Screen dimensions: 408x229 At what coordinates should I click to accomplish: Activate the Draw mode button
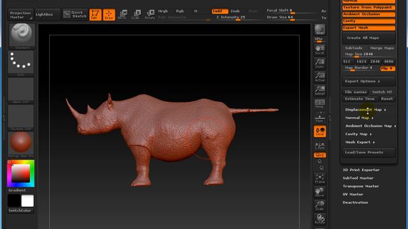[x=109, y=15]
